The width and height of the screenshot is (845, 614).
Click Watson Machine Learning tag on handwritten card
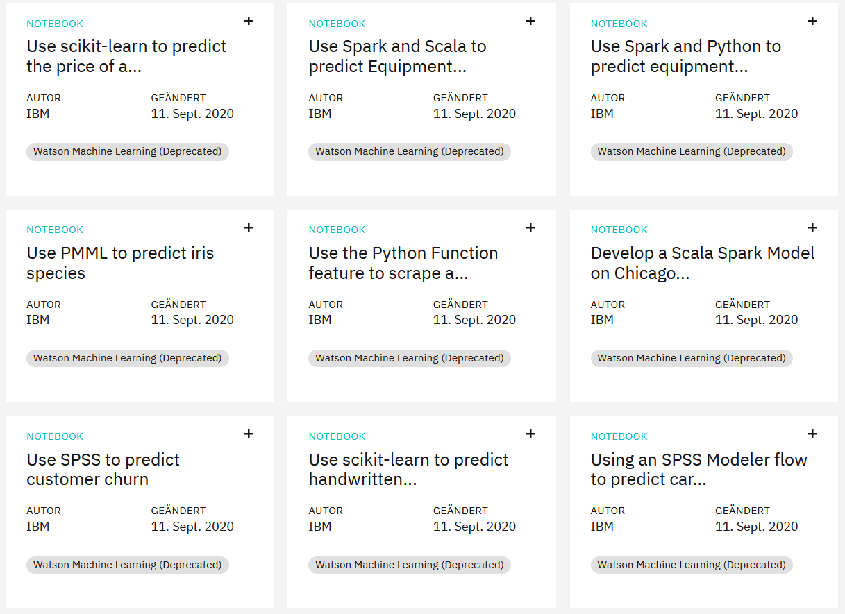pyautogui.click(x=410, y=565)
